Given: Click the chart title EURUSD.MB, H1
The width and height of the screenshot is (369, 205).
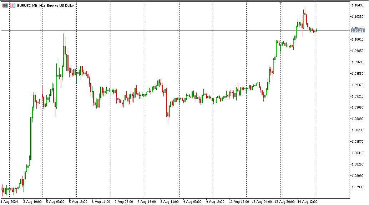Looking at the screenshot, I should click(x=31, y=5).
